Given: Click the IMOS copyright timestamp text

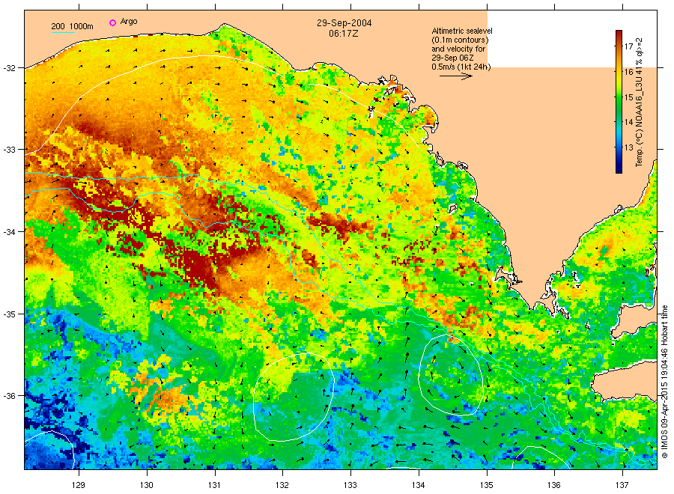Looking at the screenshot, I should [x=664, y=381].
